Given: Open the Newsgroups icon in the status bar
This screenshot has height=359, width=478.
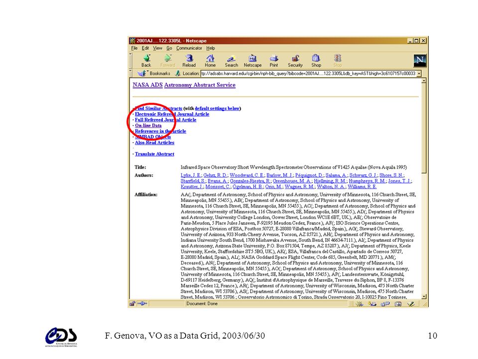Looking at the screenshot, I should (x=385, y=304).
